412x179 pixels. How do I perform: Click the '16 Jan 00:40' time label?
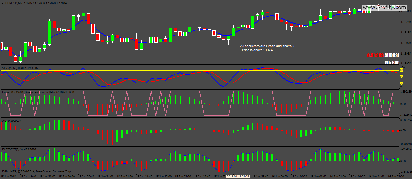tap(319, 176)
